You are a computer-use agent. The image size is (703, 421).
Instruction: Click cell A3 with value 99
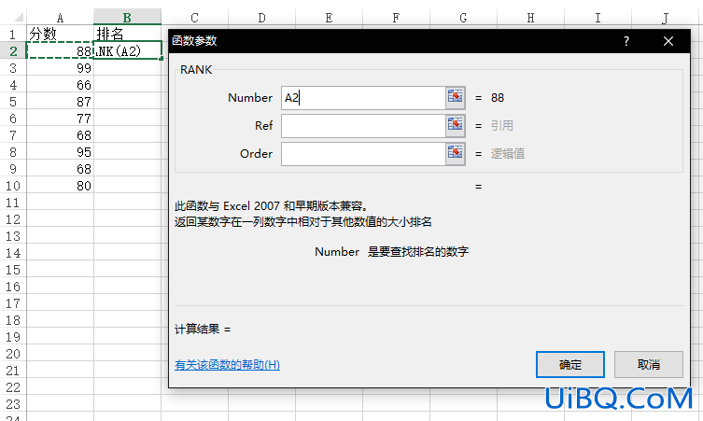[60, 68]
